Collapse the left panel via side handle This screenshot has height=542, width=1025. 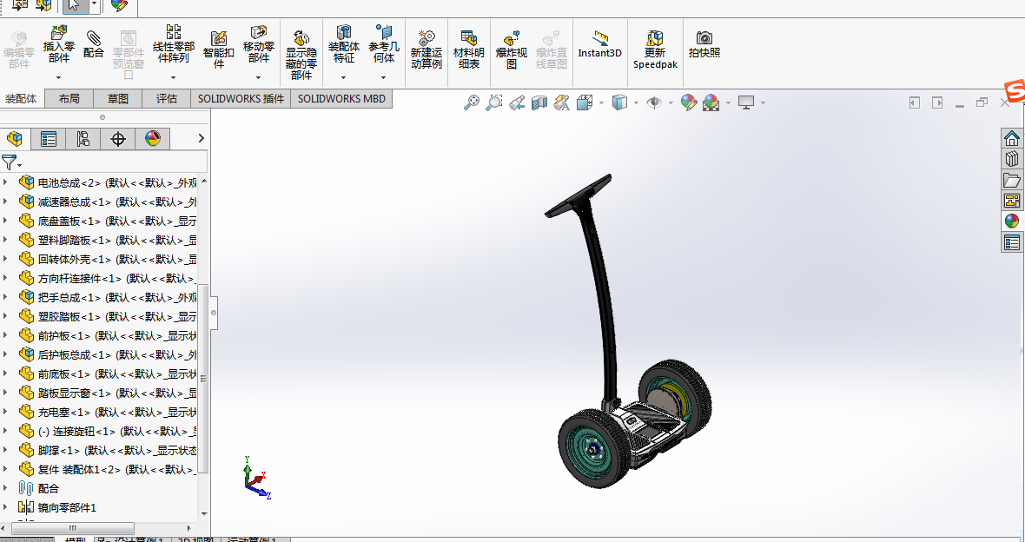213,314
